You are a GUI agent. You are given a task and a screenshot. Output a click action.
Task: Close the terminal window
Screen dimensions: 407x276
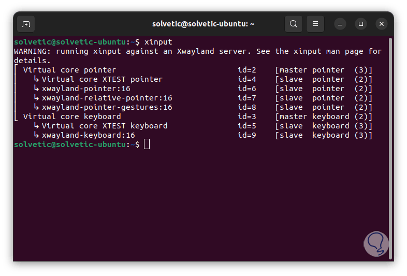click(x=382, y=24)
